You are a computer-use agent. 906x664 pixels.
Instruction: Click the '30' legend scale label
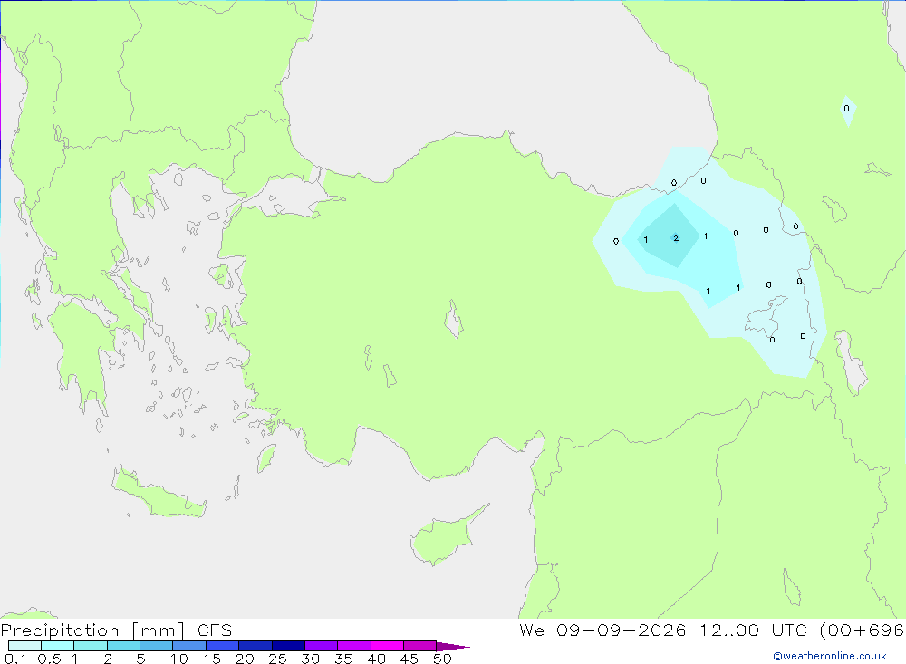(310, 659)
